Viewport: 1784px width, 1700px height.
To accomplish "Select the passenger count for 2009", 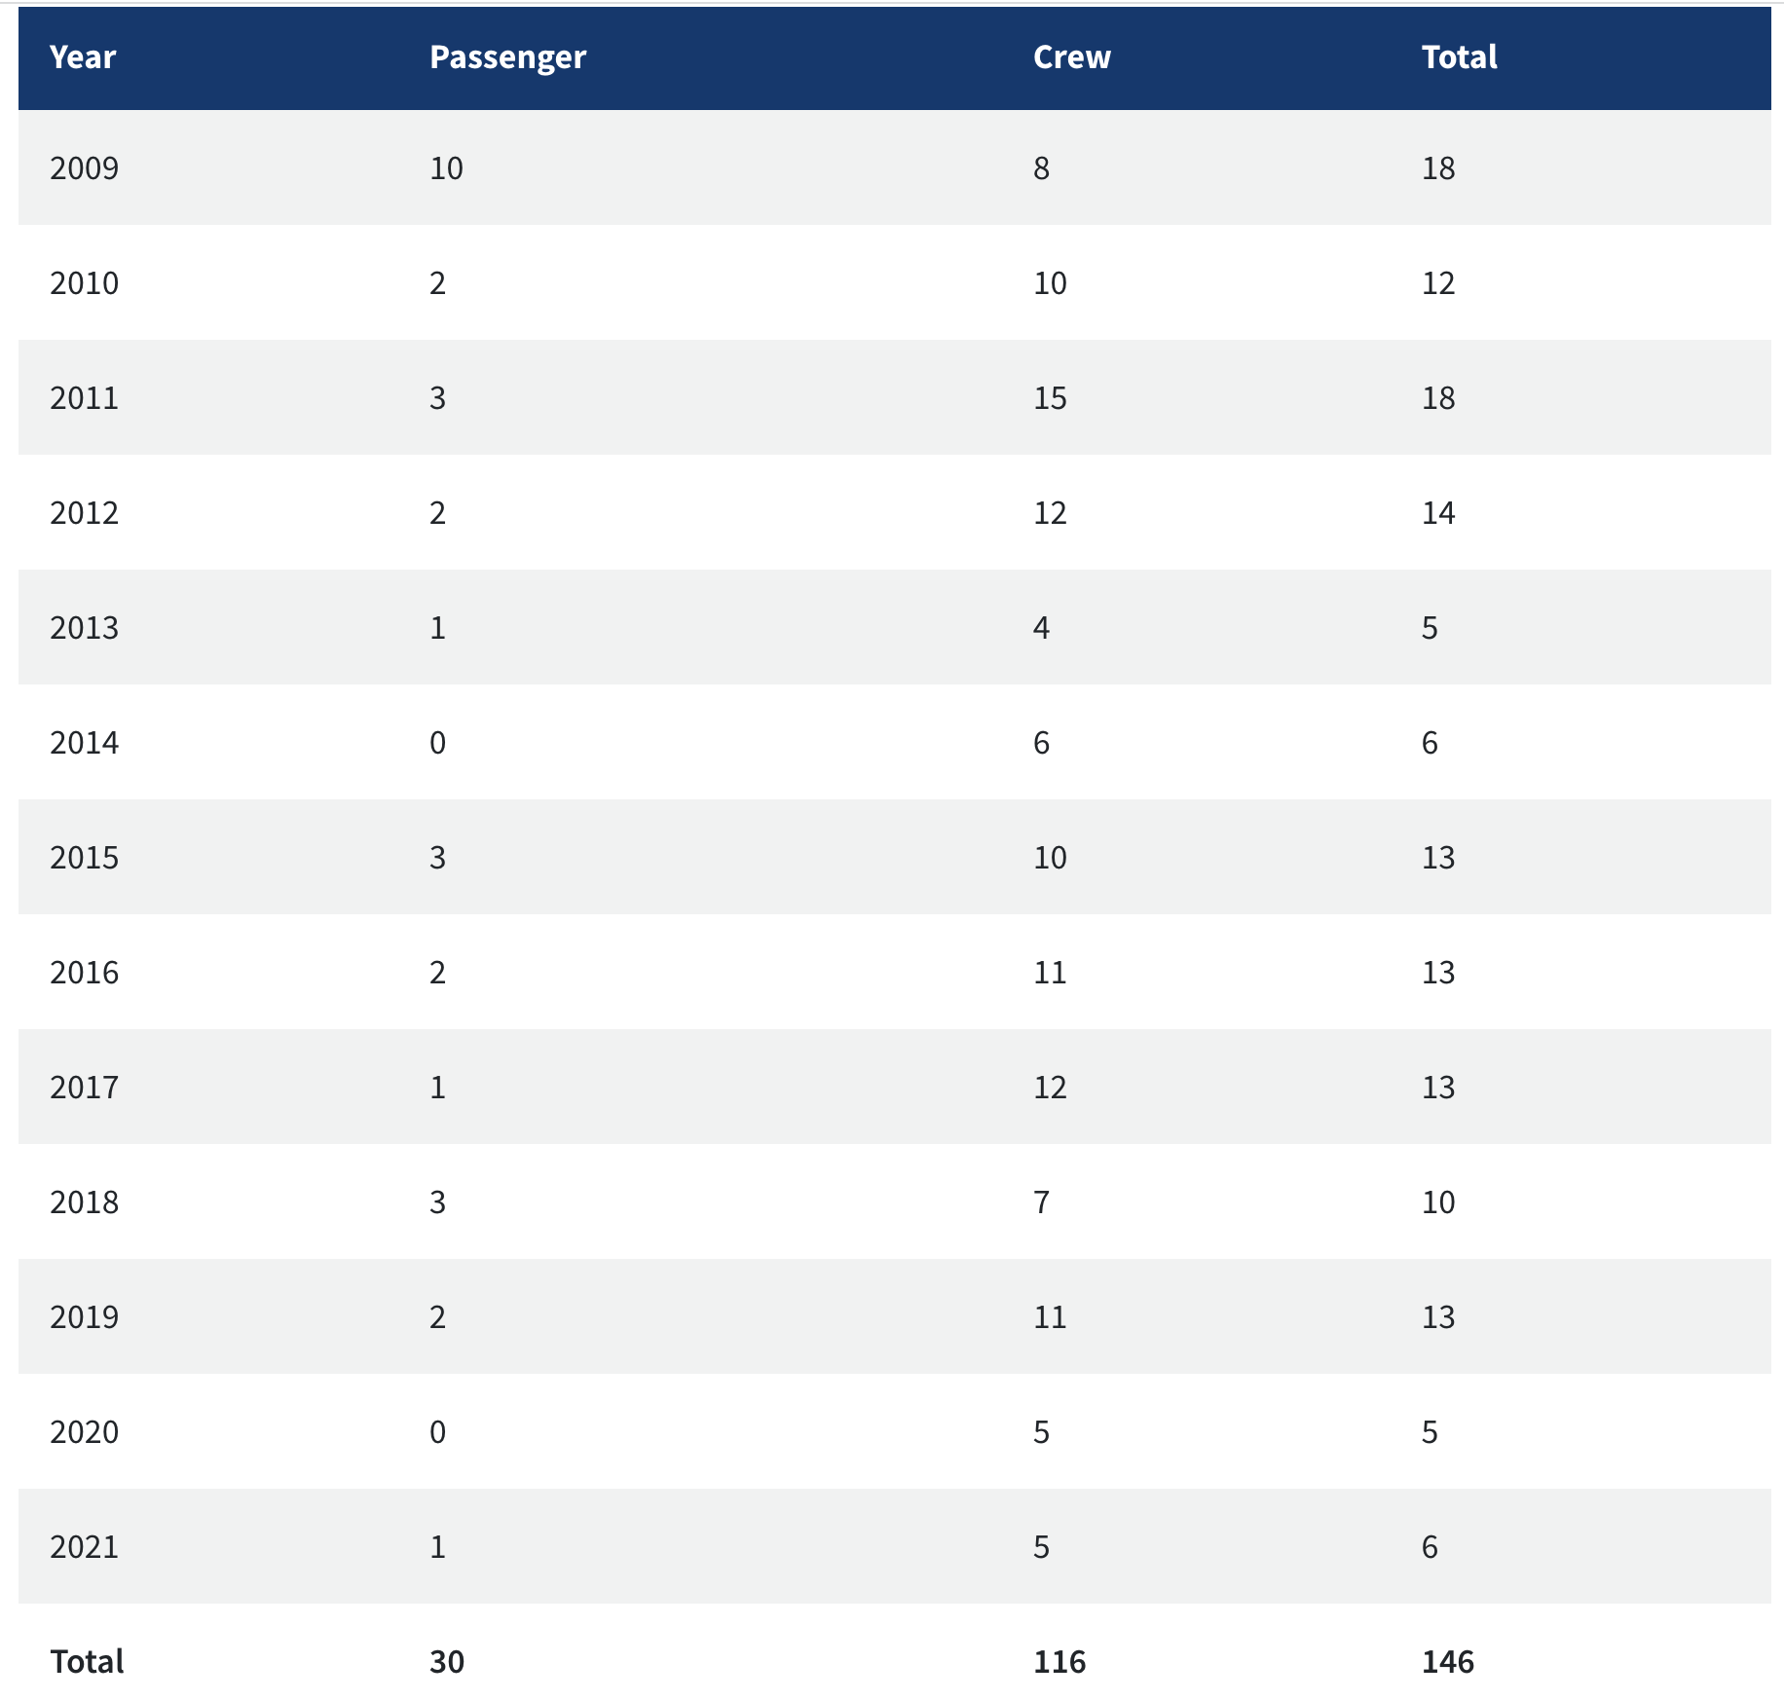I will 447,168.
